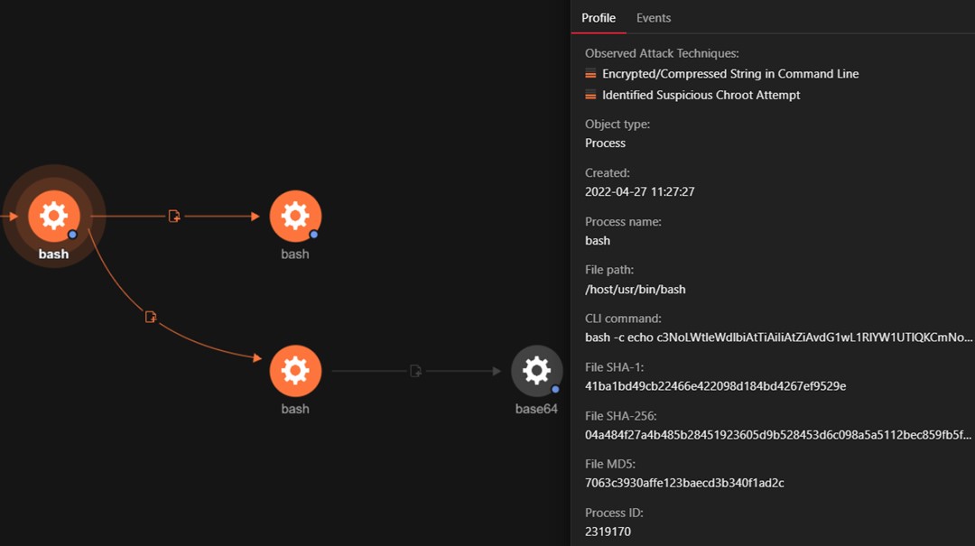The image size is (975, 546).
Task: Click the severity icon beside Suspicious Chroot Attempt
Action: (x=590, y=95)
